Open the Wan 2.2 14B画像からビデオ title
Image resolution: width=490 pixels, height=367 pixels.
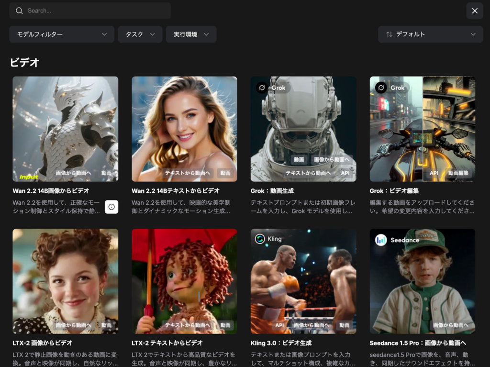coord(51,191)
